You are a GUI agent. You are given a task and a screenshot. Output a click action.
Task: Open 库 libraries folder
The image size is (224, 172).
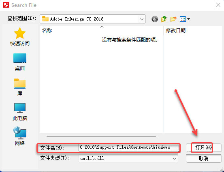(x=20, y=87)
